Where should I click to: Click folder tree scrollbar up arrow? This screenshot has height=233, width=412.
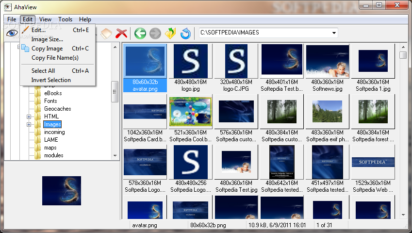tap(115, 47)
